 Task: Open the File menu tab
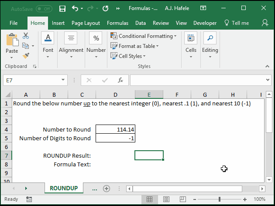click(x=14, y=23)
